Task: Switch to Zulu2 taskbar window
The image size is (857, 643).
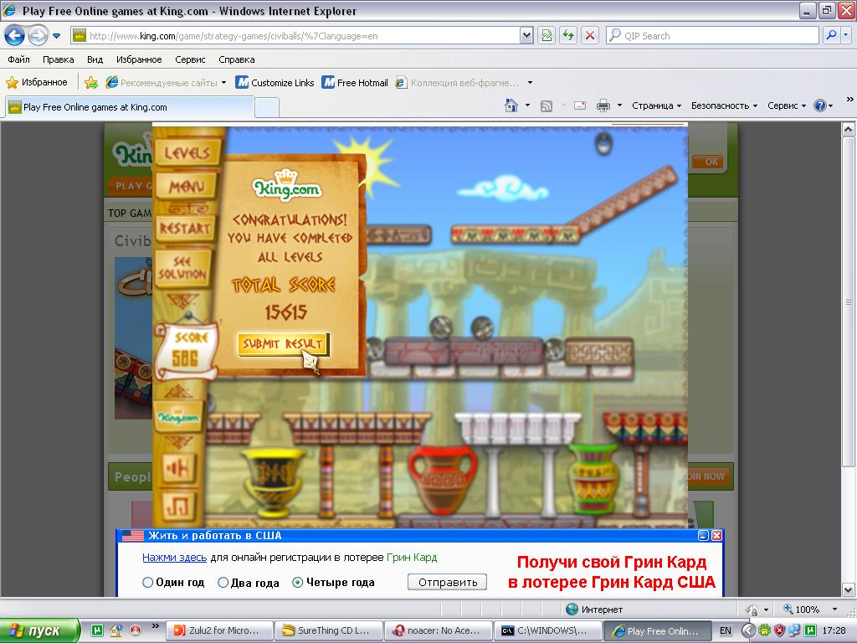Action: (x=218, y=631)
